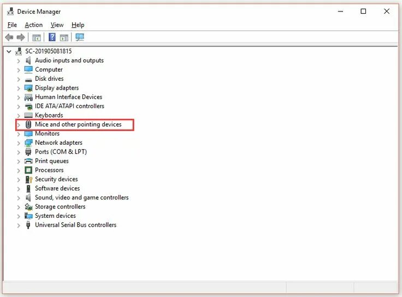Click the Processors chip icon

click(x=28, y=170)
